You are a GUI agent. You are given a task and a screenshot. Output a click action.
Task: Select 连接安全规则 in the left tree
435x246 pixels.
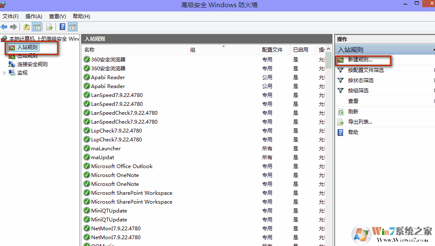tap(32, 64)
